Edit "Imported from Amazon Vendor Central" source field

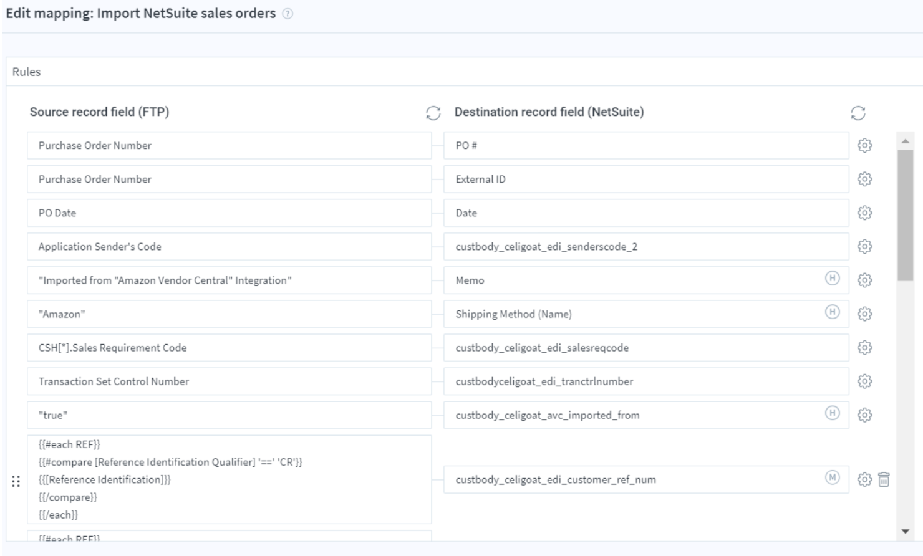point(229,280)
